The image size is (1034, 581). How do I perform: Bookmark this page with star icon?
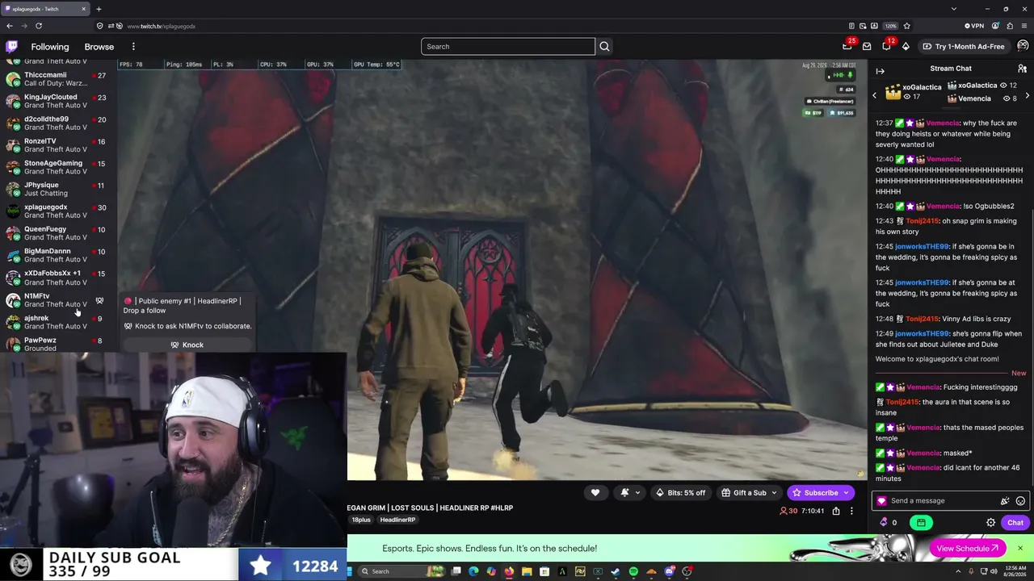[x=906, y=26]
